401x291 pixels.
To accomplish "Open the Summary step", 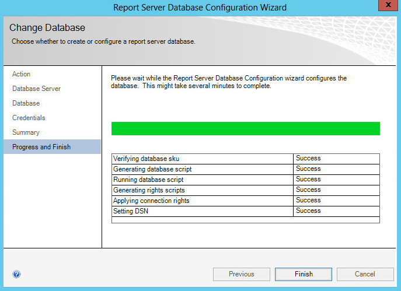I will coord(26,132).
